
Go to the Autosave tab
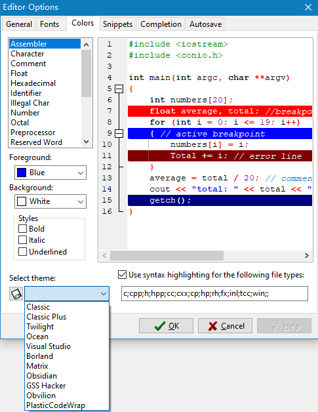pos(206,24)
